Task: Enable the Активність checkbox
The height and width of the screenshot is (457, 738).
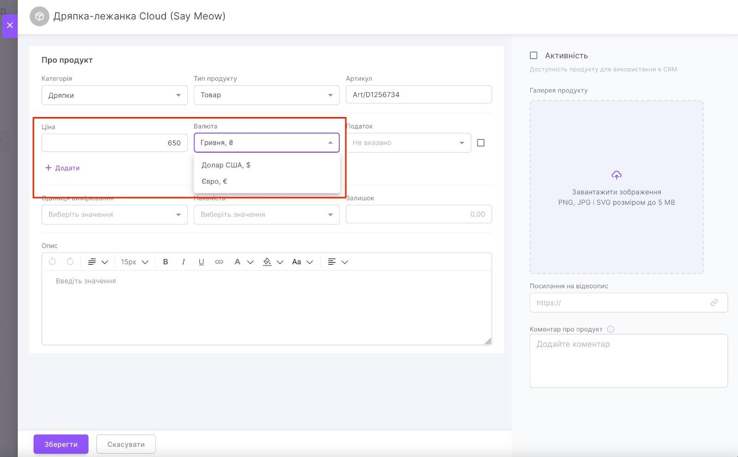Action: pyautogui.click(x=534, y=55)
